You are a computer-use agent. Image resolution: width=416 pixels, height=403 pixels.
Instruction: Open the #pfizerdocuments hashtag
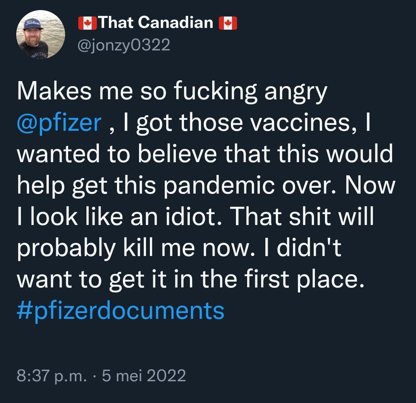[120, 310]
